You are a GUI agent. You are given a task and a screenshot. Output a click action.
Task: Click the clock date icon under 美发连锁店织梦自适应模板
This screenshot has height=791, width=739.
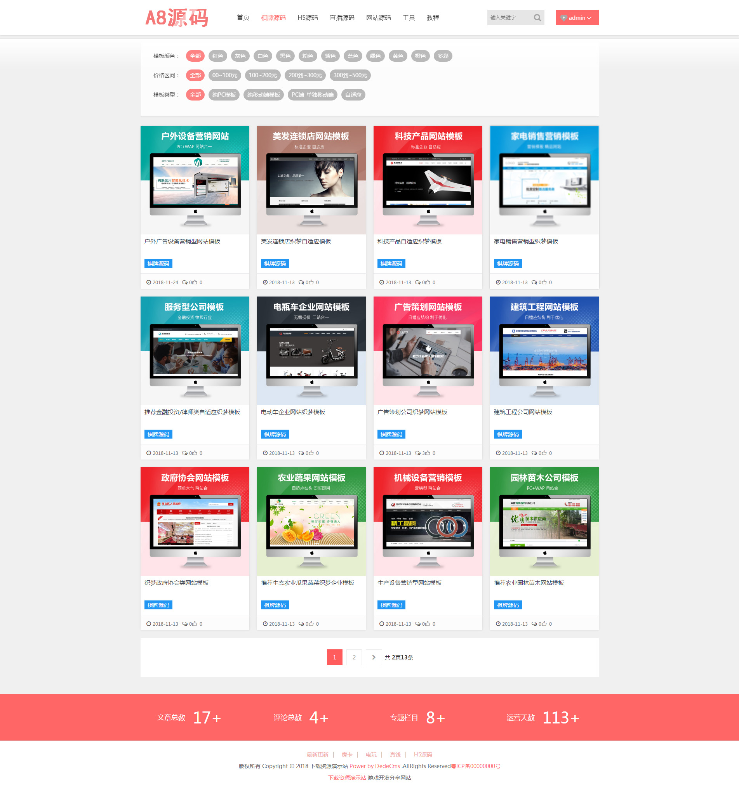pos(265,282)
